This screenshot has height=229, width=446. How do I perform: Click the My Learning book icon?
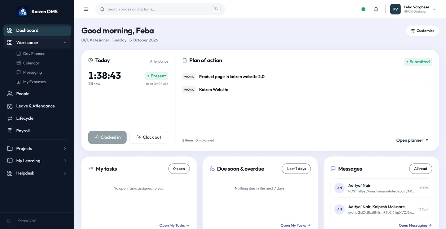[x=10, y=161]
